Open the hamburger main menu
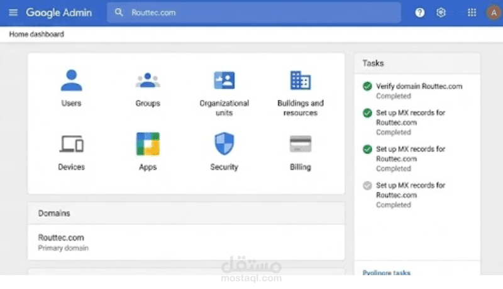Screen dimensions: 503x289 pos(13,13)
